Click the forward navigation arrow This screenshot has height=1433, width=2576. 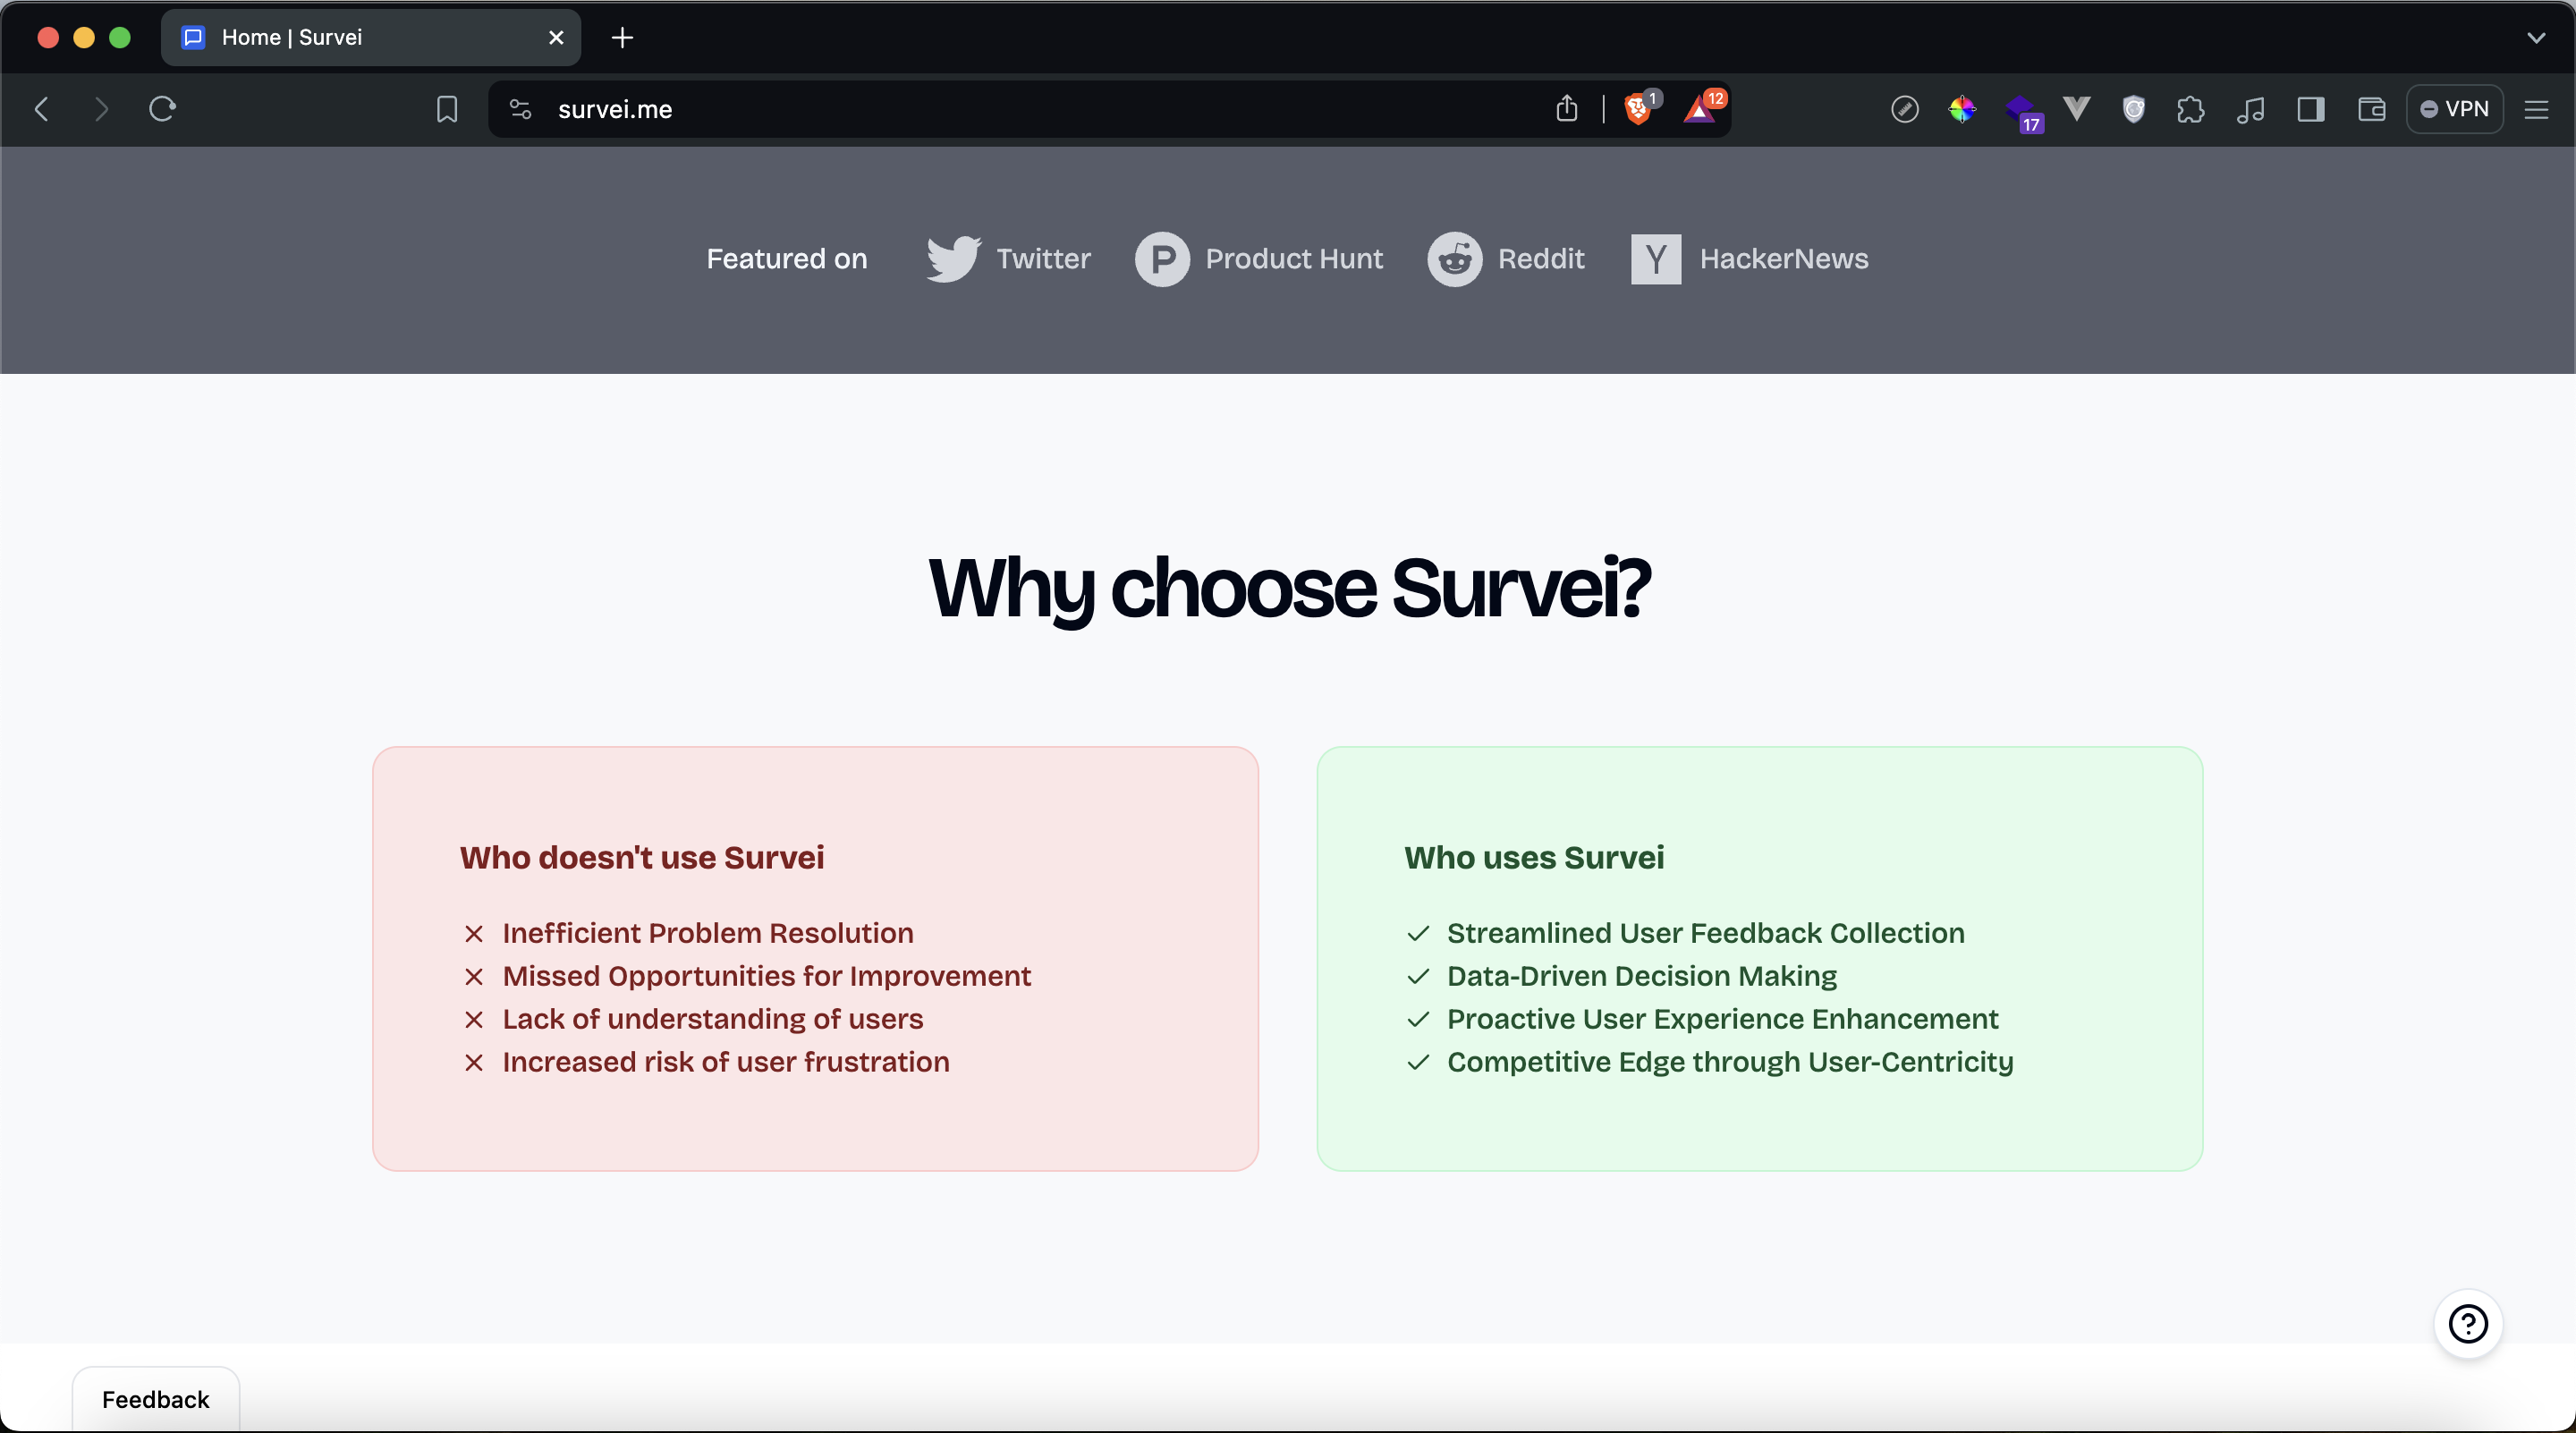[101, 109]
